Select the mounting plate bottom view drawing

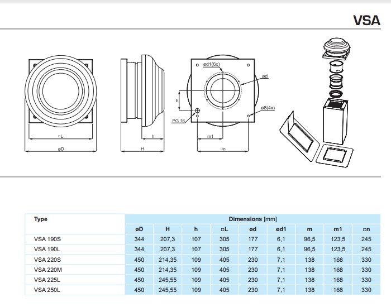point(223,90)
